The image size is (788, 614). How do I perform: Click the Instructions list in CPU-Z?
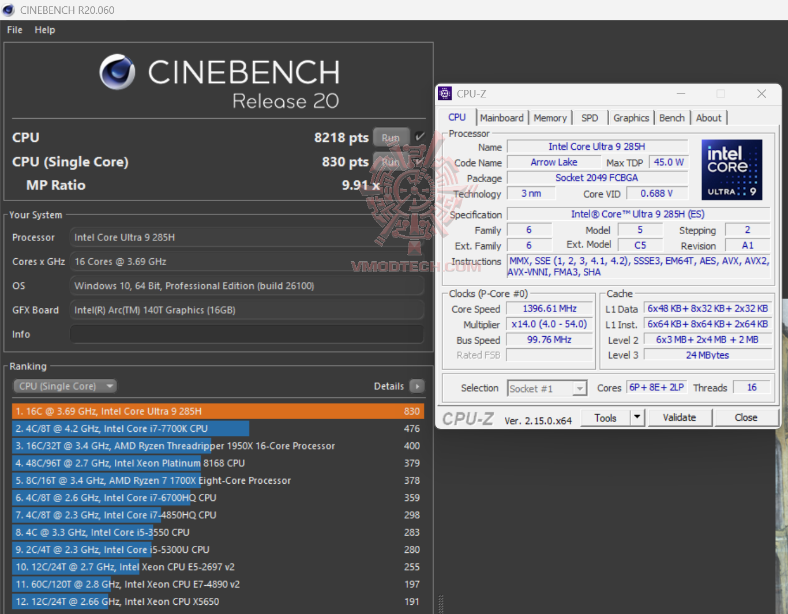coord(639,267)
